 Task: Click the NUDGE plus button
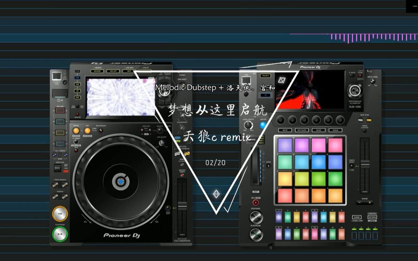point(370,202)
